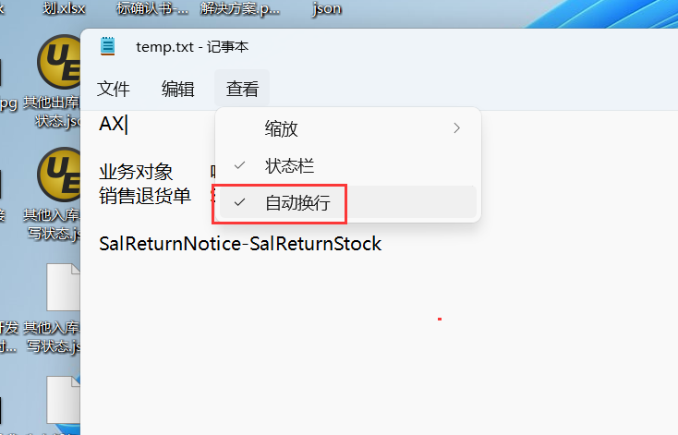678x435 pixels.
Task: Open the UltraEdit 其他出库 状态 json desktop file
Action: pyautogui.click(x=59, y=62)
